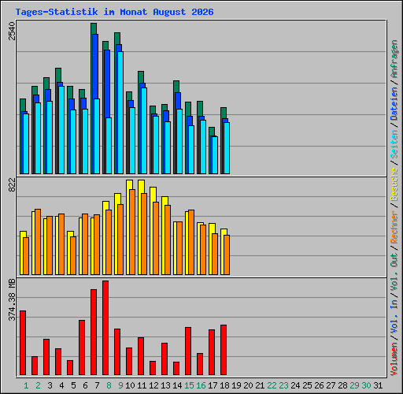Click the red volume bar for day 18

[x=224, y=350]
